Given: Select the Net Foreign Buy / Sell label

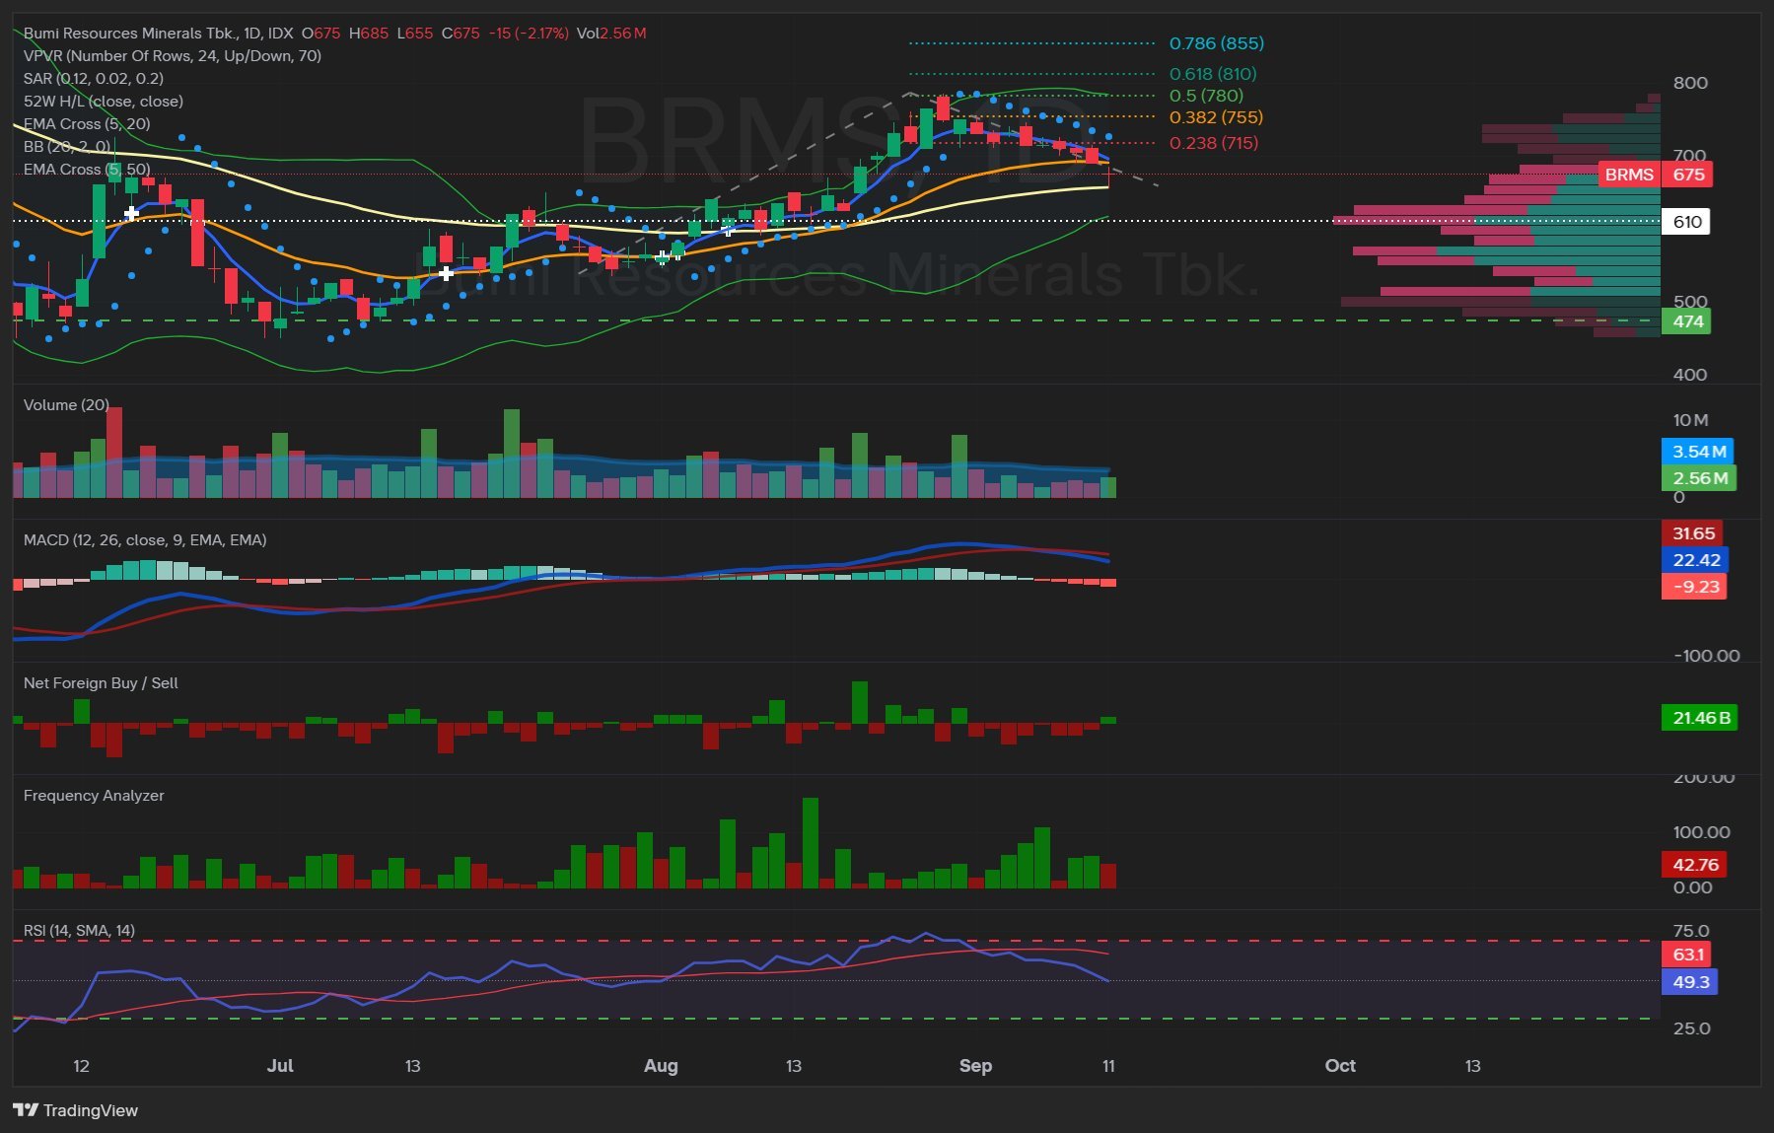Looking at the screenshot, I should [x=101, y=683].
